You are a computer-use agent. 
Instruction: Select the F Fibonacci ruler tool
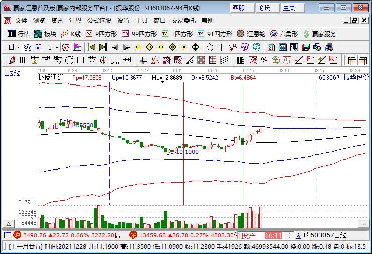click(x=46, y=60)
